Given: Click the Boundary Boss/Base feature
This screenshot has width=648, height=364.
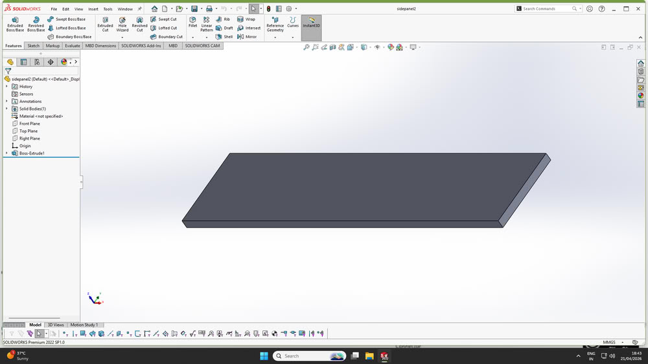Looking at the screenshot, I should (x=69, y=37).
